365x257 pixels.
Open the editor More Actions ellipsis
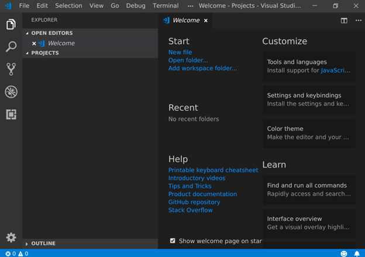coord(358,20)
